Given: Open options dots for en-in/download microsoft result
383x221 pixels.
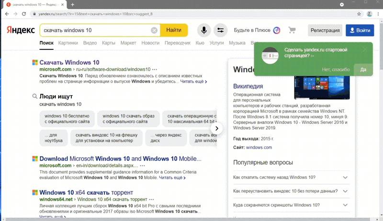Looking at the screenshot, I should [x=142, y=166].
